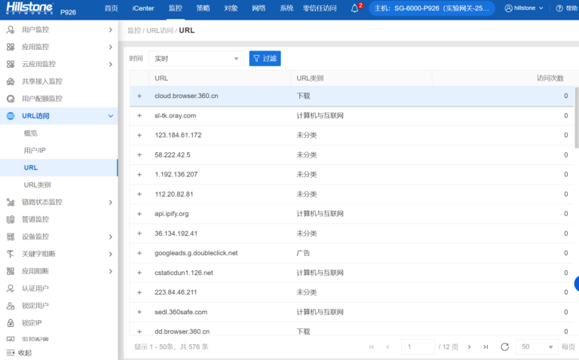579x360 pixels.
Task: Expand the googleads.g.doubleclick.net row
Action: tap(139, 253)
